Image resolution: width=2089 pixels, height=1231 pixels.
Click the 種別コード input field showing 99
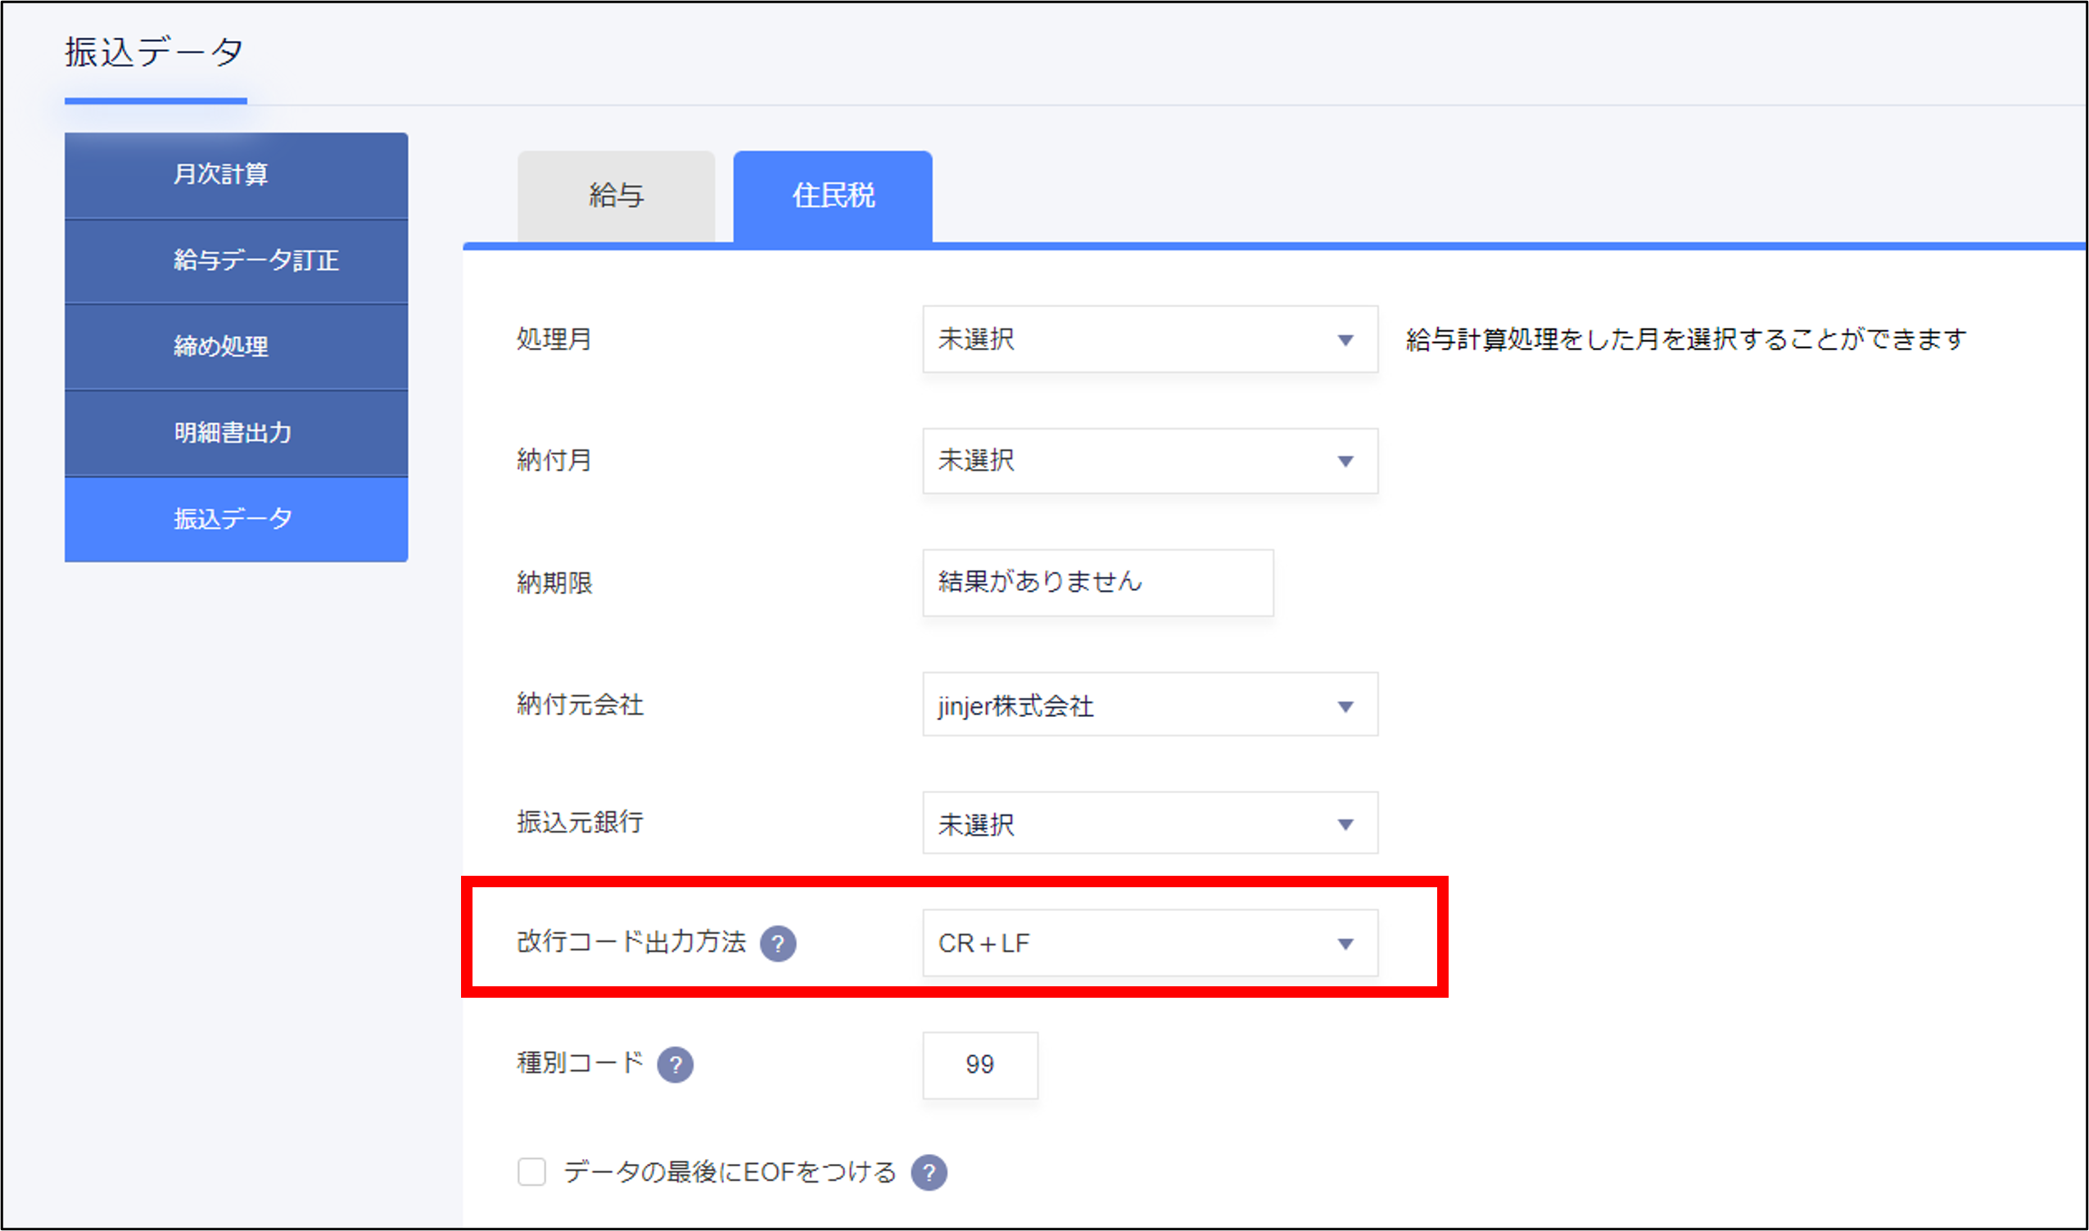[x=979, y=1064]
